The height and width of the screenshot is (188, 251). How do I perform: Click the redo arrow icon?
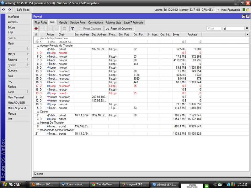[10, 10]
